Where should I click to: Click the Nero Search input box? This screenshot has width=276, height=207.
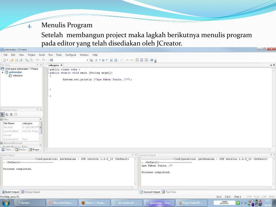pyautogui.click(x=225, y=203)
